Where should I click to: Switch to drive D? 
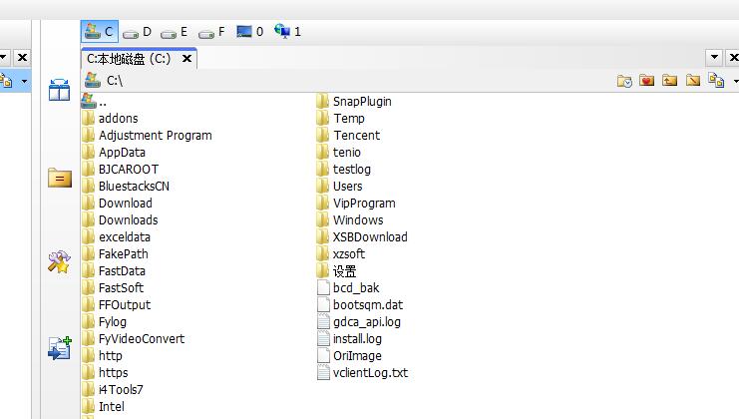(138, 32)
